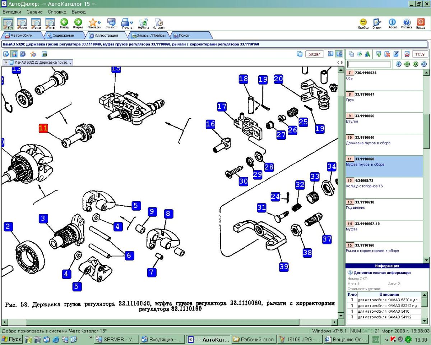This screenshot has height=345, width=431.
Task: Click the font letters icon in the parts list toolbar
Action: (367, 54)
